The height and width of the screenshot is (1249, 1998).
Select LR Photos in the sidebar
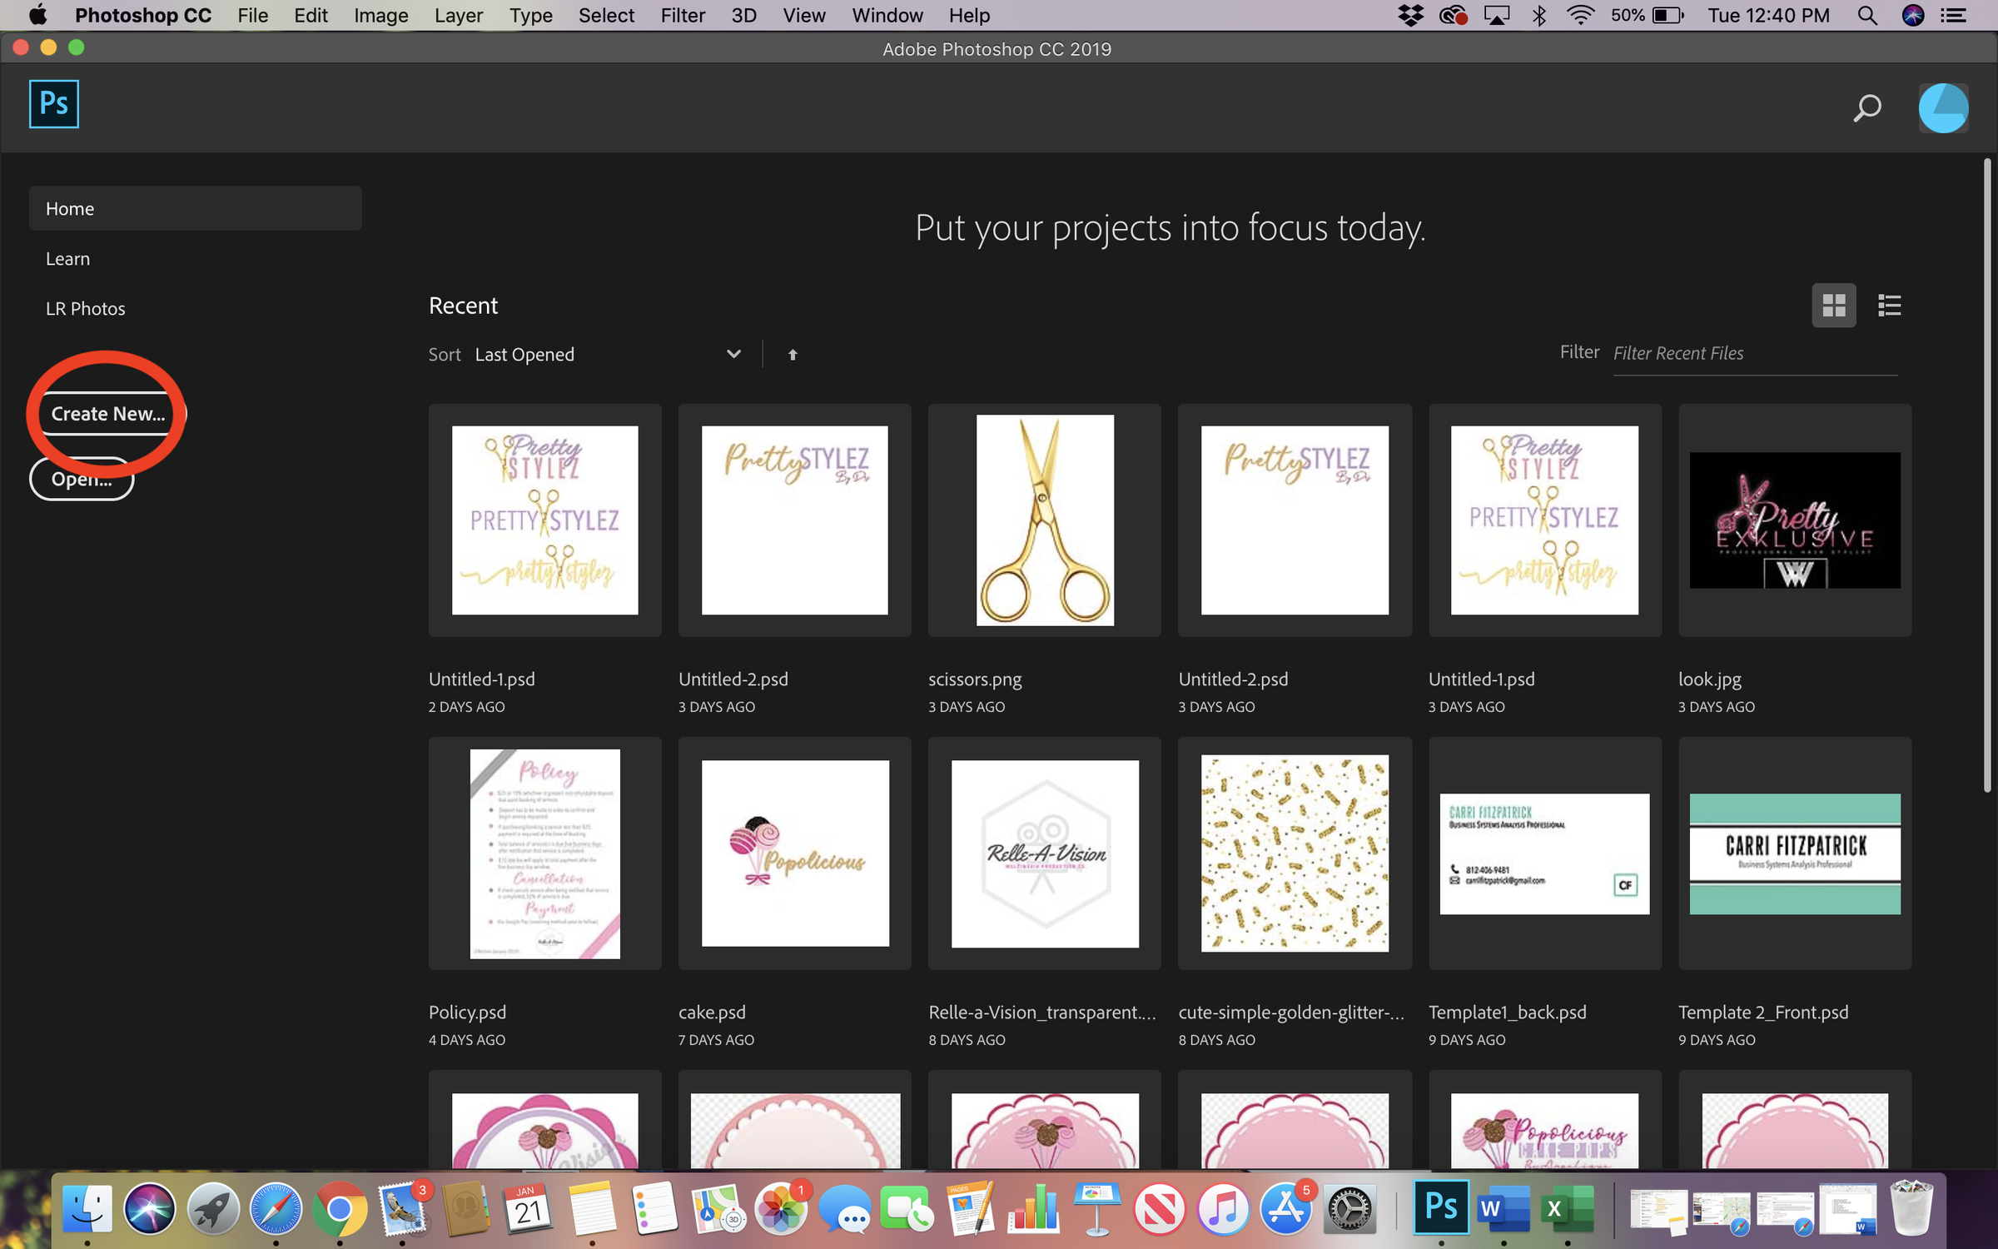(x=86, y=309)
